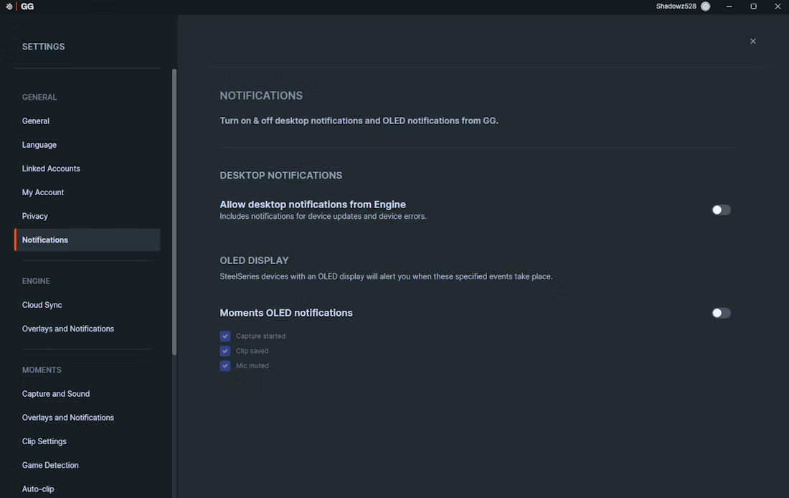
Task: Click the GG title text
Action: [x=27, y=6]
